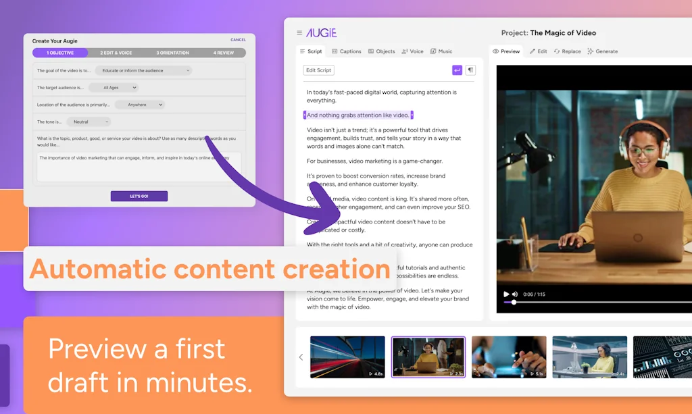Show previous clips with left chevron
The height and width of the screenshot is (414, 692).
[301, 357]
